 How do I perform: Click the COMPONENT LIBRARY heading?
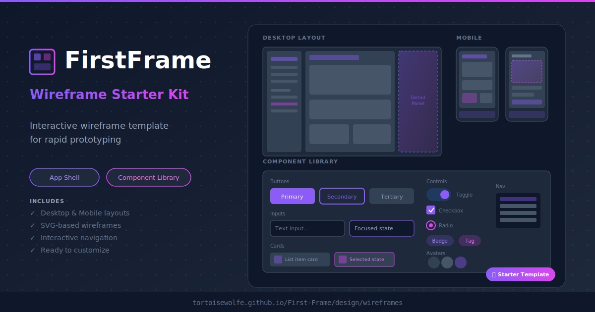[x=300, y=161]
